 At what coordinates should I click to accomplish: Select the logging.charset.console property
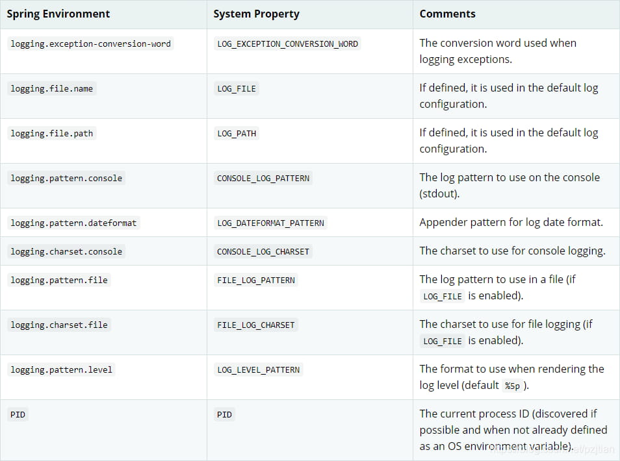click(x=66, y=251)
